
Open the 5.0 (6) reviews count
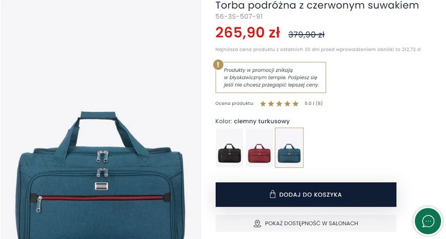313,103
